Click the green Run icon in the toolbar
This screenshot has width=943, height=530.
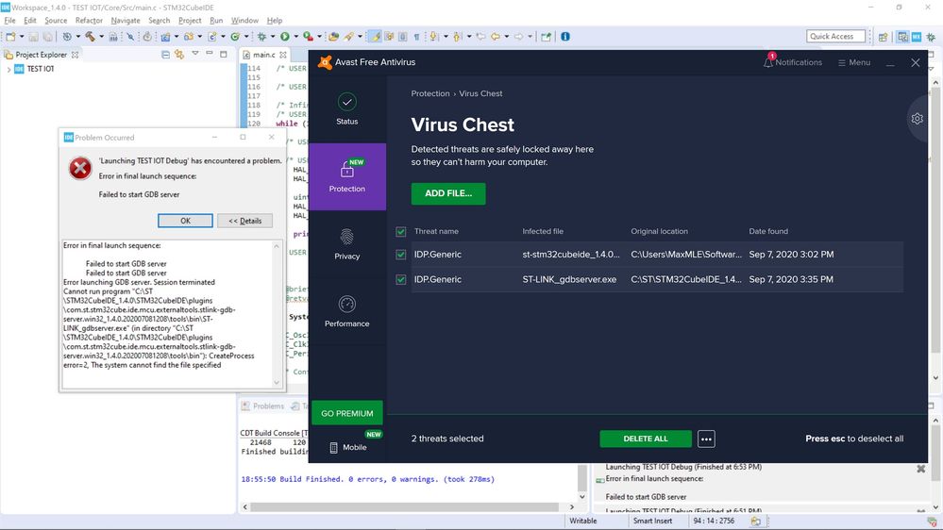click(285, 37)
